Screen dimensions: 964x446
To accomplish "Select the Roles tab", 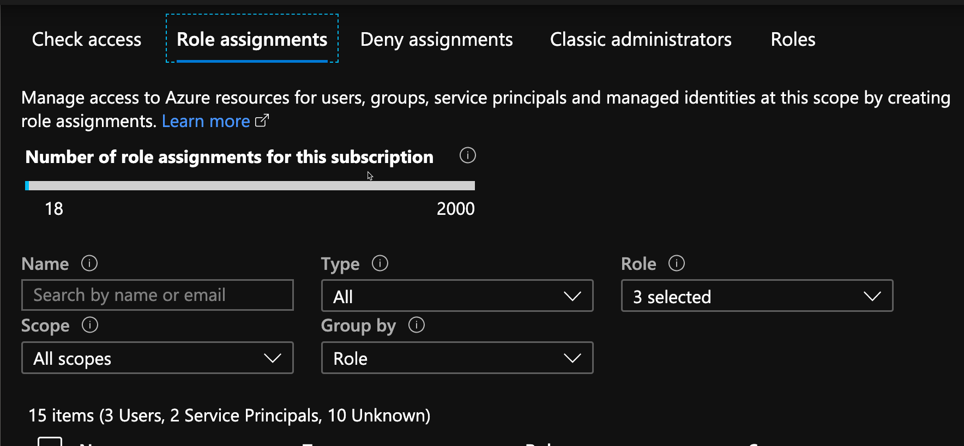I will pos(793,39).
